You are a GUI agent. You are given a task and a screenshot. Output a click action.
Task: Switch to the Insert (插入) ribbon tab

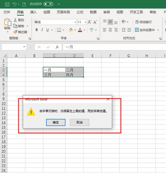pos(33,12)
